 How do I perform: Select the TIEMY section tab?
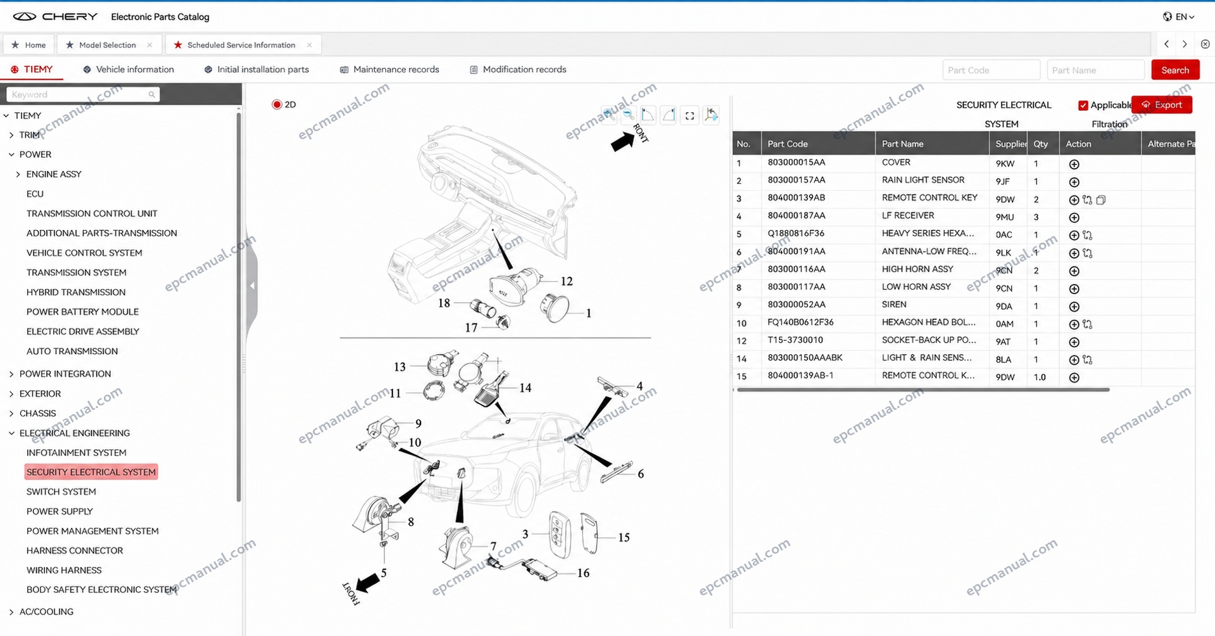tap(32, 70)
